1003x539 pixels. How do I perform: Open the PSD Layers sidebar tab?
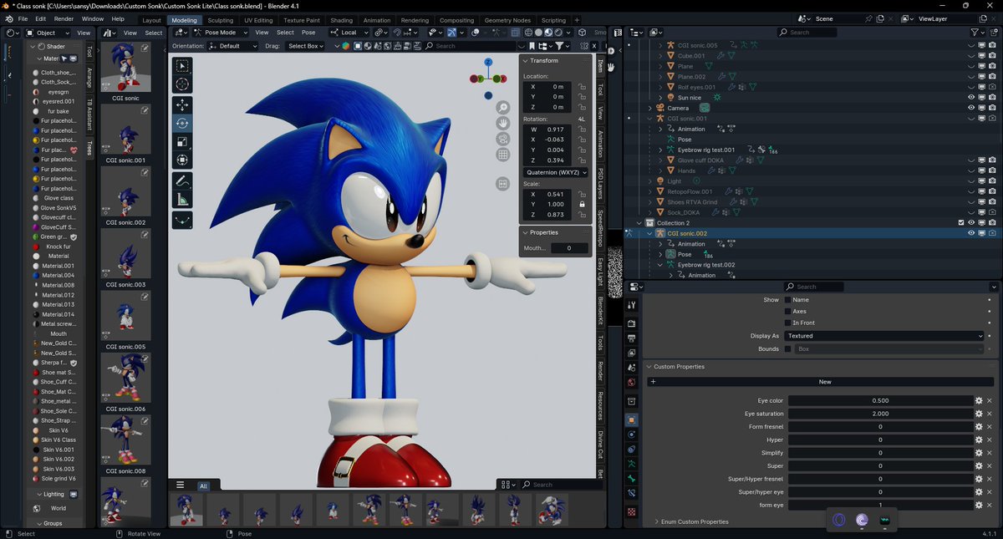tap(600, 184)
